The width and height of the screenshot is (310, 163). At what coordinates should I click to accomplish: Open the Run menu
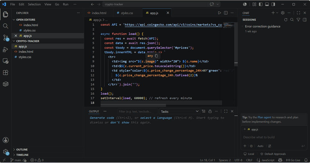65,4
